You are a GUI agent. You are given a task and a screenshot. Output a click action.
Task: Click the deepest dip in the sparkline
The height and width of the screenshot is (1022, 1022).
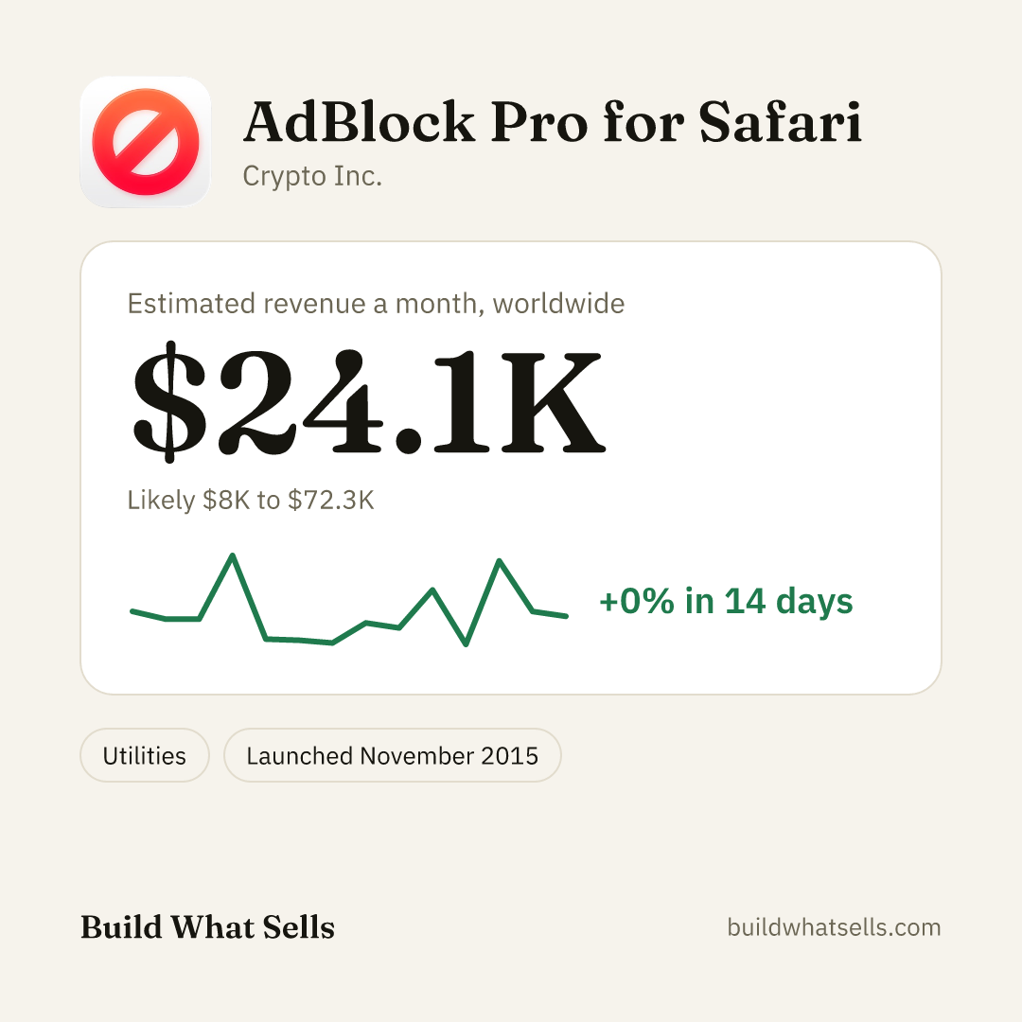click(x=466, y=644)
